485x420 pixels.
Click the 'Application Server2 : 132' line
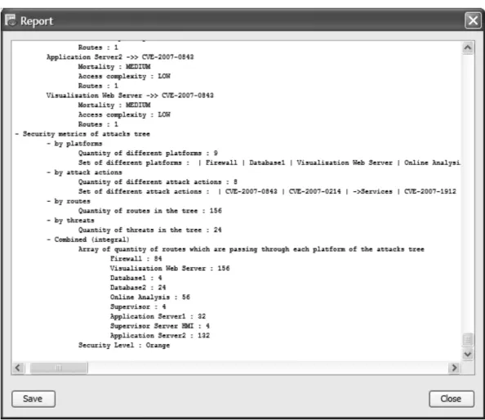click(160, 336)
